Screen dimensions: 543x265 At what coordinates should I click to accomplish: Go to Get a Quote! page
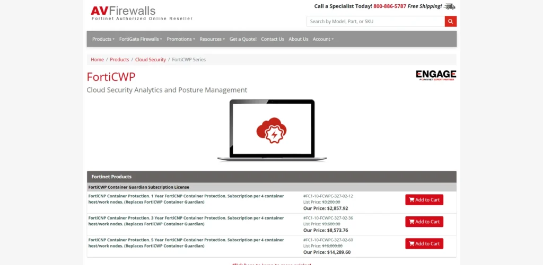click(243, 39)
